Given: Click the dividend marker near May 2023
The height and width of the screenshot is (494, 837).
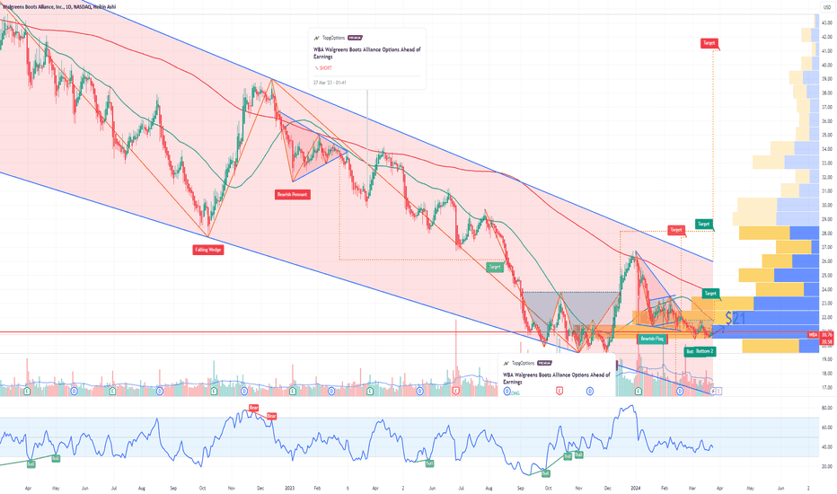Looking at the screenshot, I should [420, 392].
